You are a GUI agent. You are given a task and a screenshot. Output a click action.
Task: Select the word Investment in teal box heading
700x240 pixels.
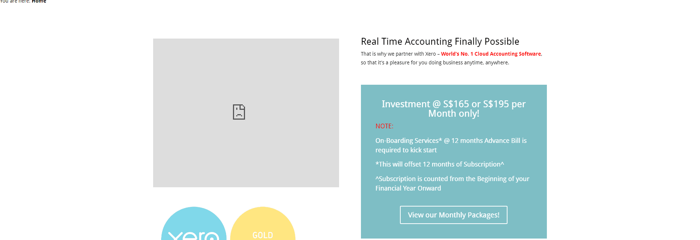[x=406, y=104]
